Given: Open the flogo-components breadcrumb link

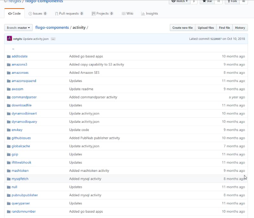Looking at the screenshot, I should tap(51, 28).
